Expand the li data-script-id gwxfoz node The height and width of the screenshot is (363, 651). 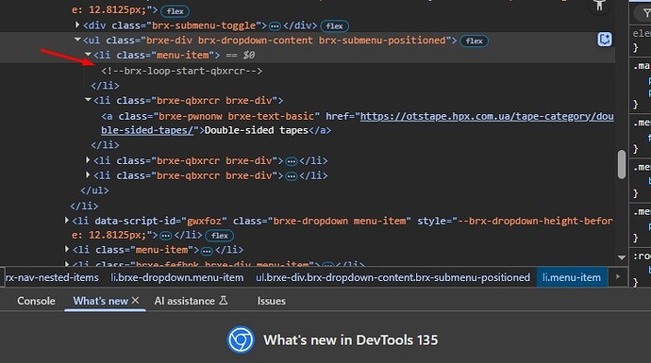[66, 221]
